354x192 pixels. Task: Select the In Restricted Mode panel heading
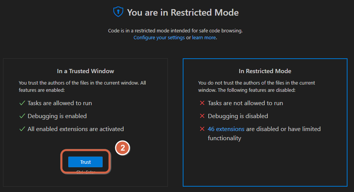click(265, 71)
